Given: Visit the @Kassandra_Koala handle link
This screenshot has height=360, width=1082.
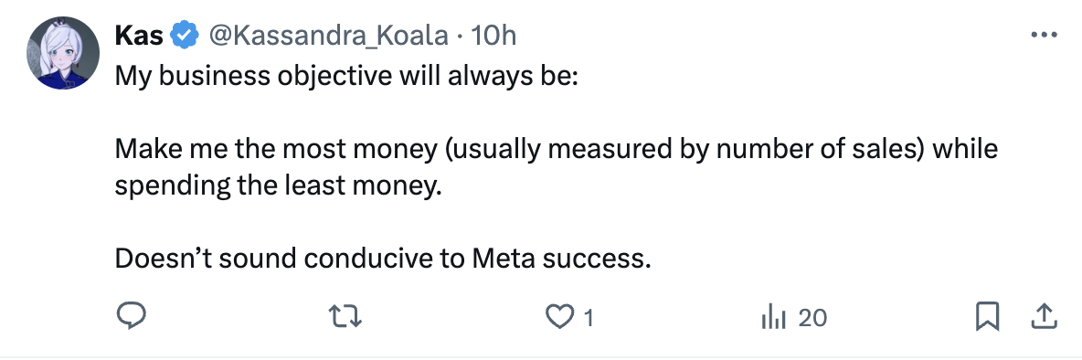Looking at the screenshot, I should pyautogui.click(x=328, y=35).
